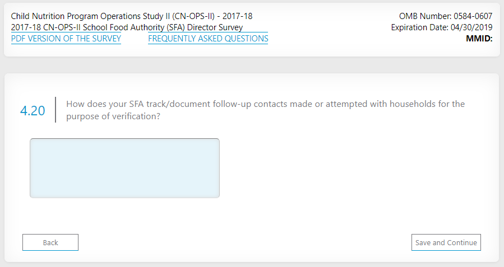504x267 pixels.
Task: Click the vertical divider beside question number
Action: 56,110
